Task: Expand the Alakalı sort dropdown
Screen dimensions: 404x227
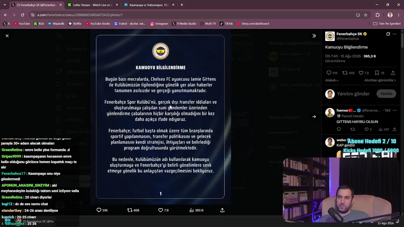Action: 332,80
